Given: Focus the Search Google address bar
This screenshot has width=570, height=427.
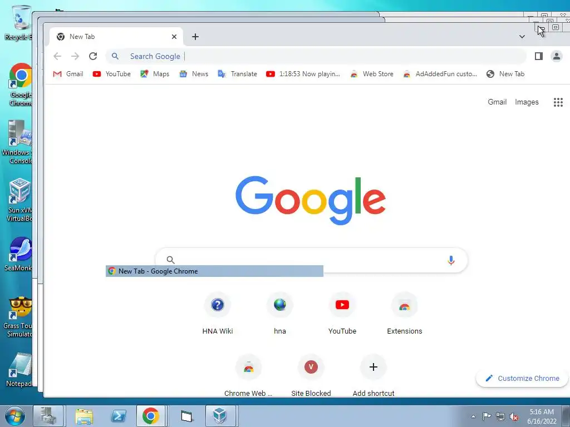Looking at the screenshot, I should pos(316,56).
